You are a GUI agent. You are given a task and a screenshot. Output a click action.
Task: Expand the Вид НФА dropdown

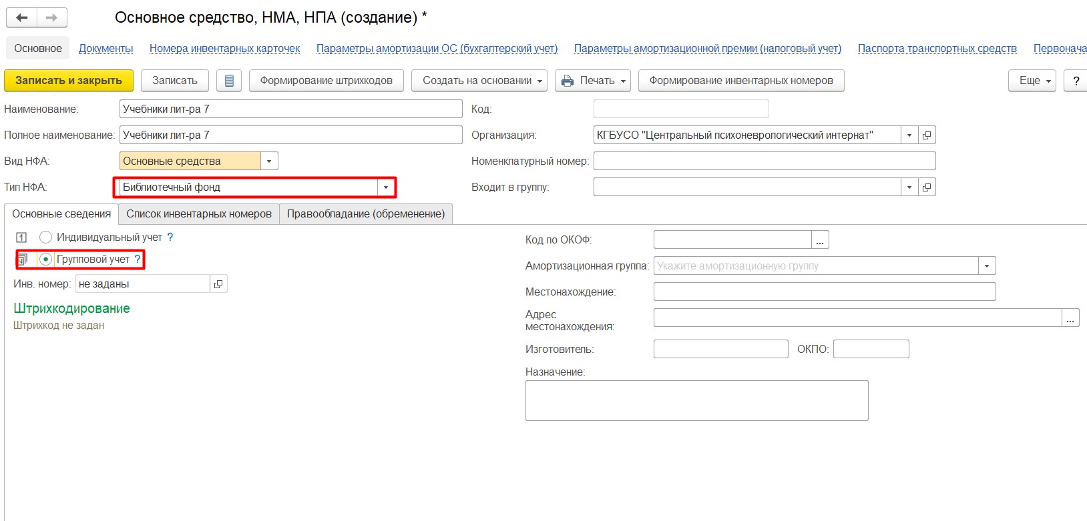269,161
